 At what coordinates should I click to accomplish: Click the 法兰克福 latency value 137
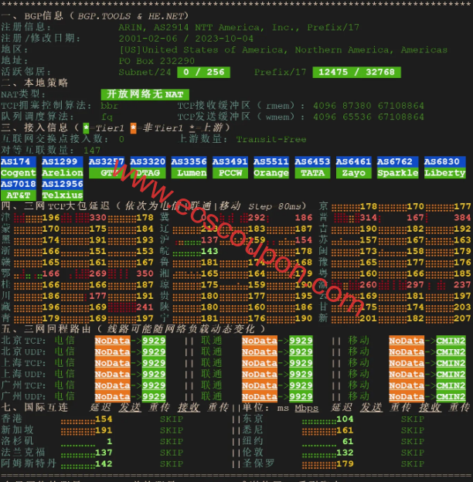click(104, 453)
